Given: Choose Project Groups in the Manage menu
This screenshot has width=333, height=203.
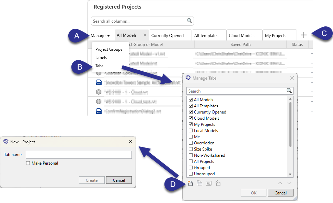Looking at the screenshot, I should (109, 49).
